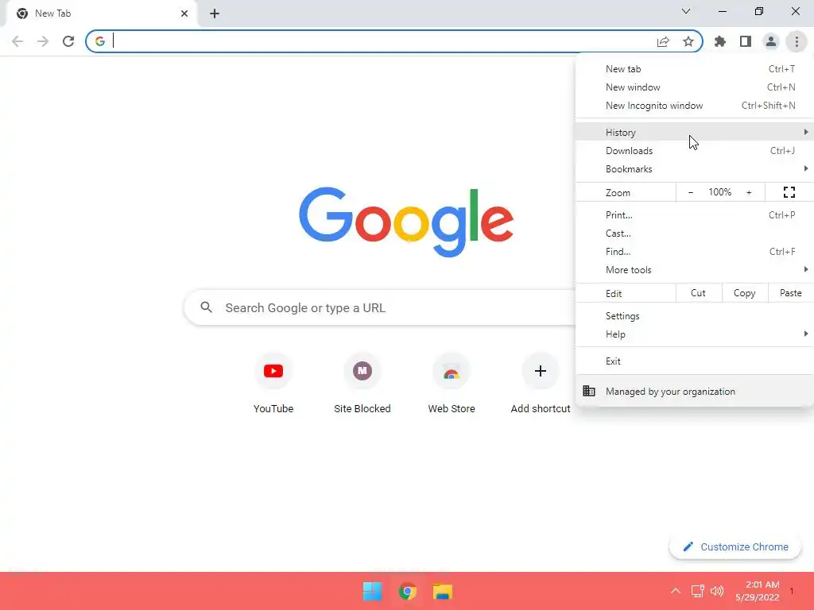Screen dimensions: 814x610
Task: Open a new tab with the plus button
Action: 215,14
